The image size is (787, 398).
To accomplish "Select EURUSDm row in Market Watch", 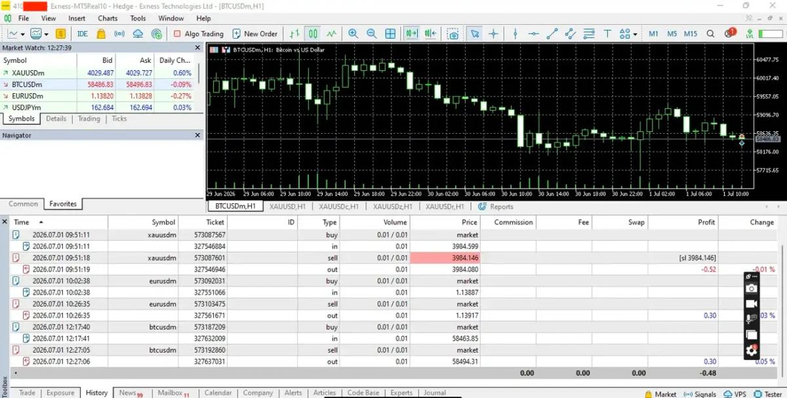I will 98,96.
